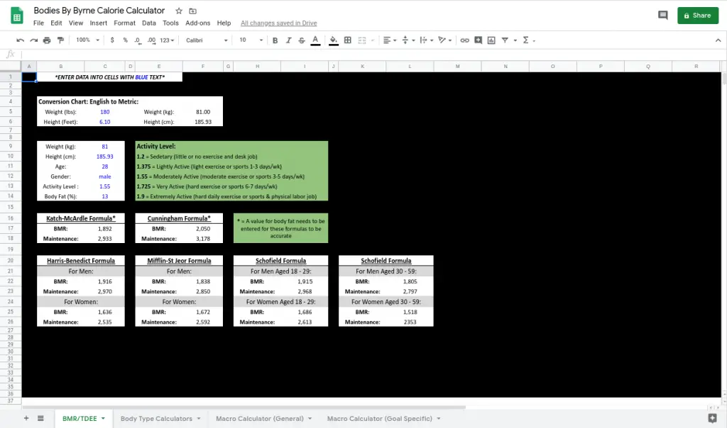
Task: Add a new sheet with plus
Action: point(26,418)
